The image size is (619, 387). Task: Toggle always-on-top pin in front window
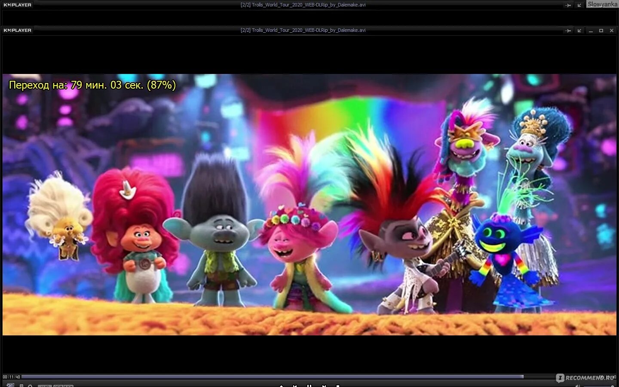(568, 31)
